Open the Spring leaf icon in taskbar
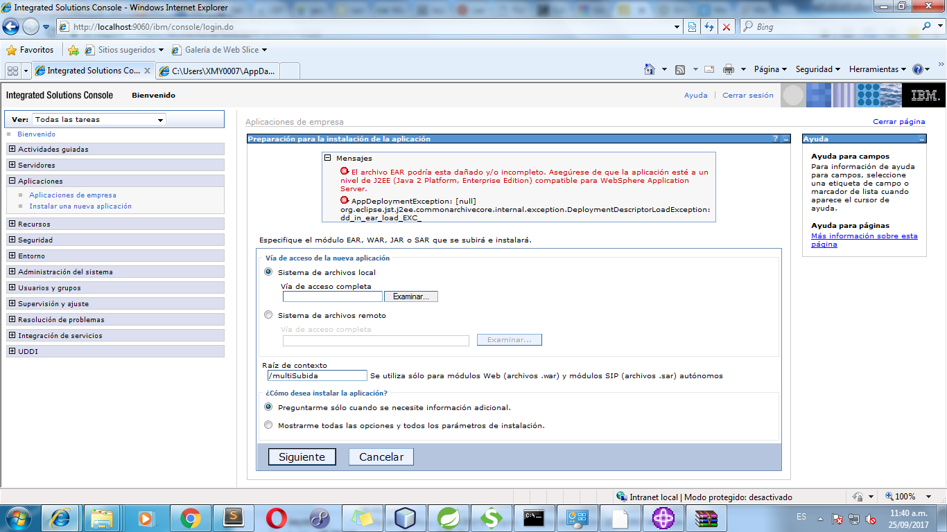The width and height of the screenshot is (947, 532). (449, 517)
